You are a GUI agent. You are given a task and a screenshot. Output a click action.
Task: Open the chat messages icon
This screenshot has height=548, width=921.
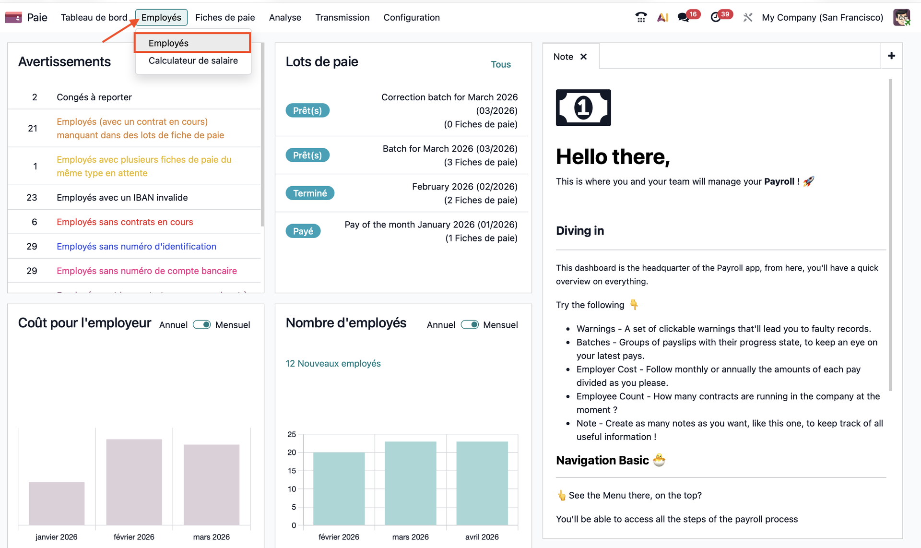pos(683,18)
